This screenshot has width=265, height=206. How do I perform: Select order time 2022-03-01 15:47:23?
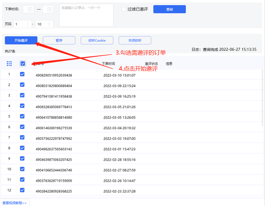(x=120, y=149)
